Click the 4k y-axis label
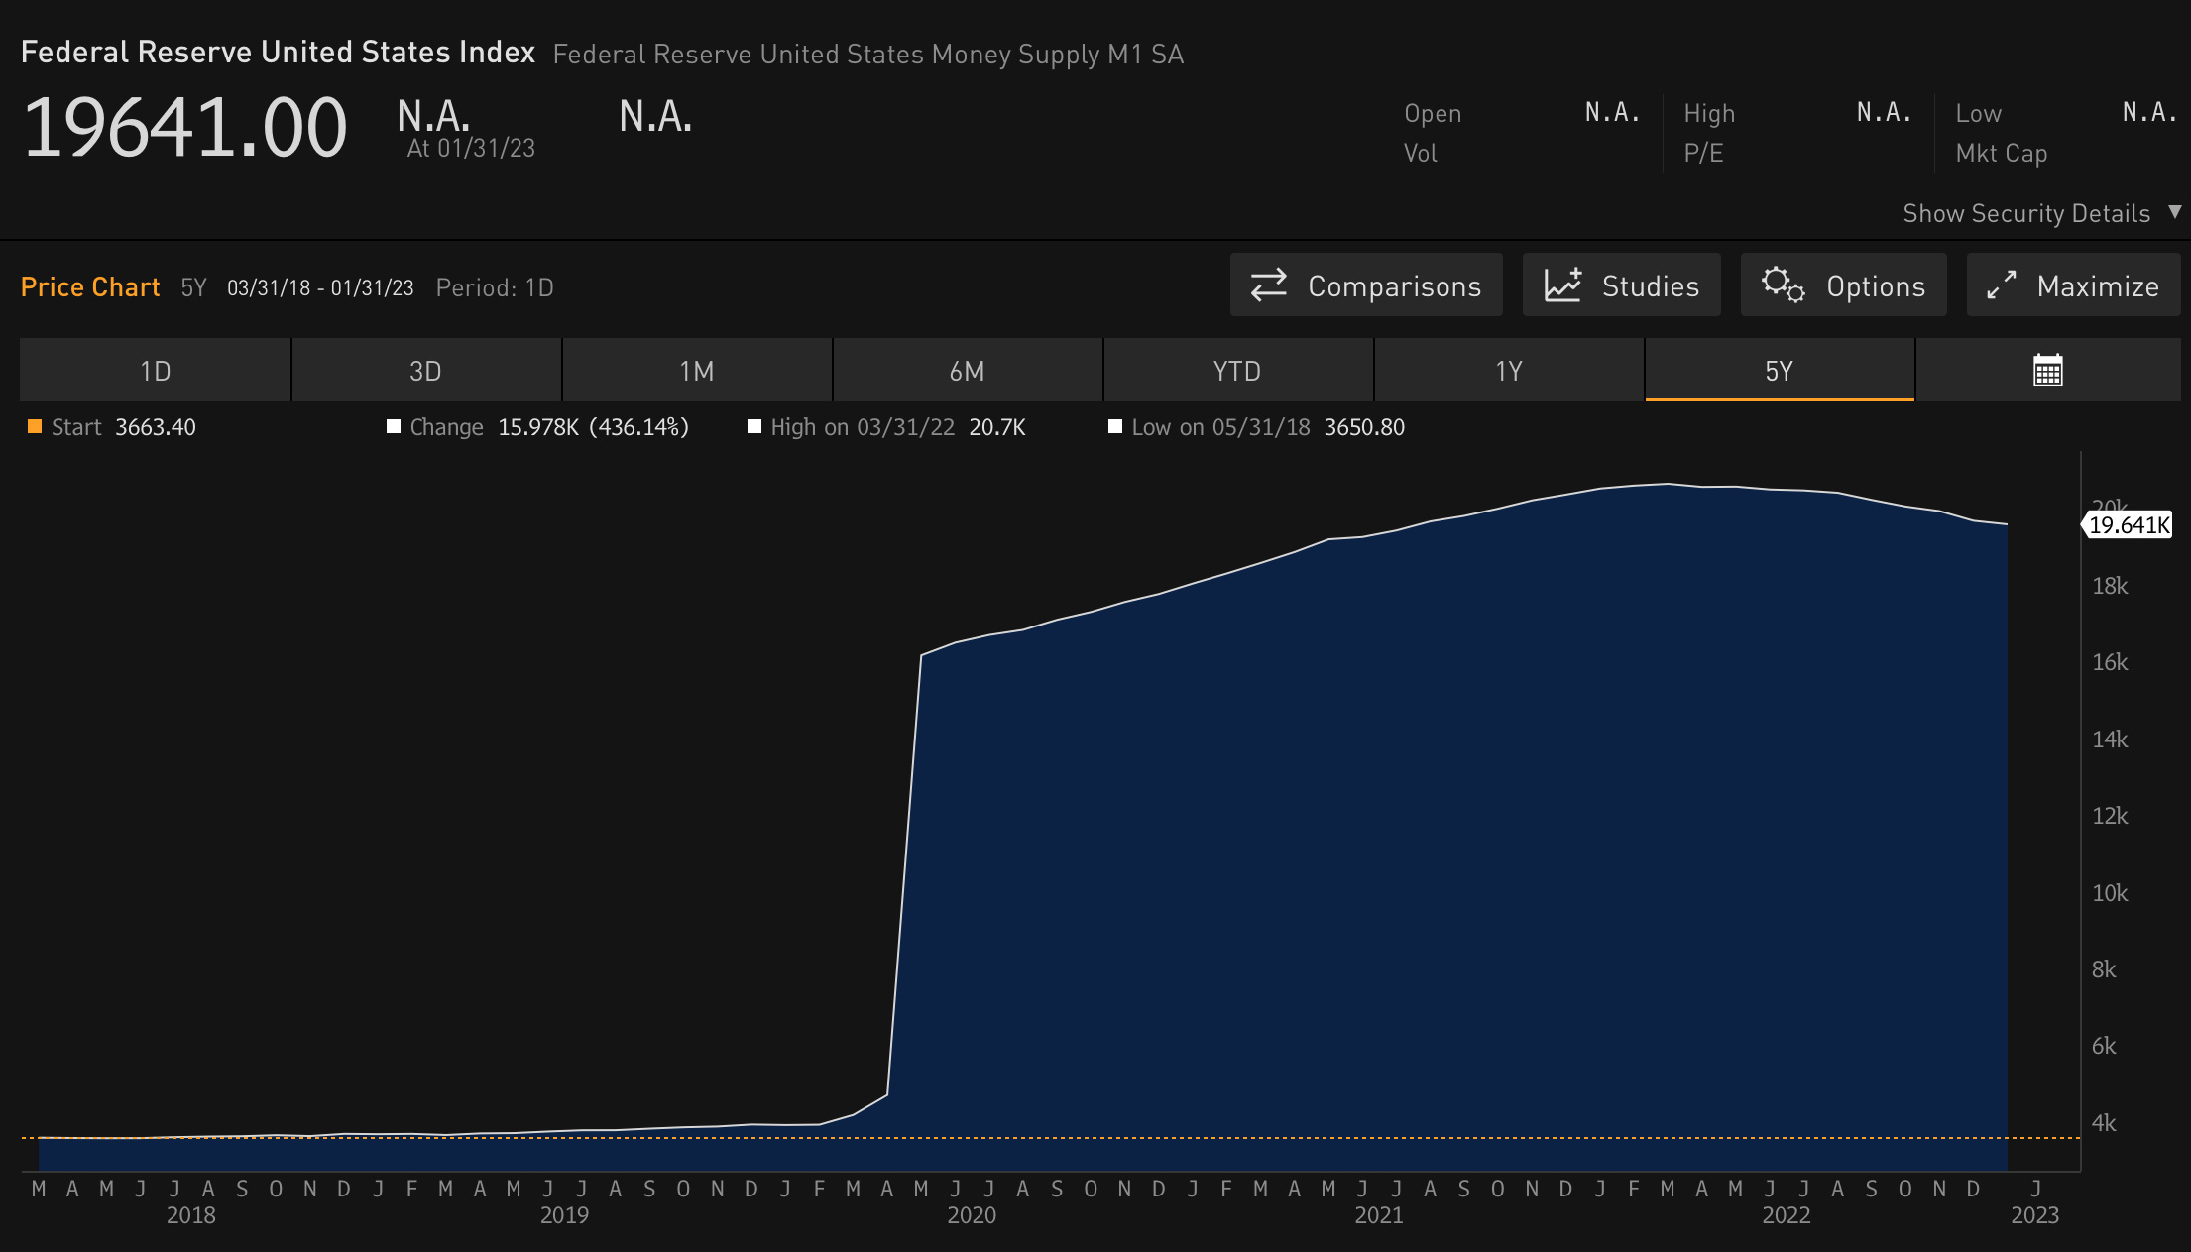2191x1252 pixels. point(2104,1123)
